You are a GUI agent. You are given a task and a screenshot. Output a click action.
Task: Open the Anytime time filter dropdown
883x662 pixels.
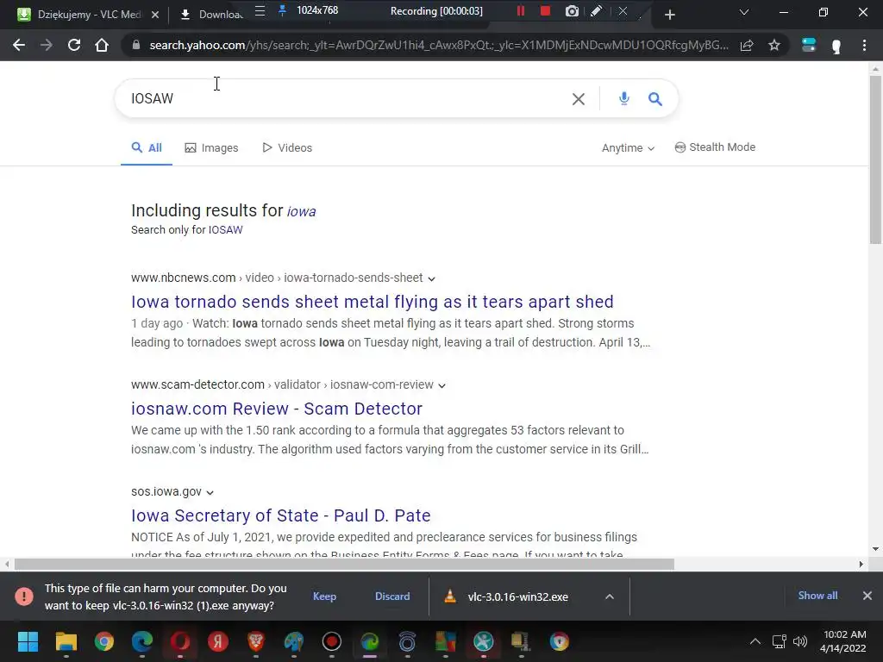[x=628, y=147]
